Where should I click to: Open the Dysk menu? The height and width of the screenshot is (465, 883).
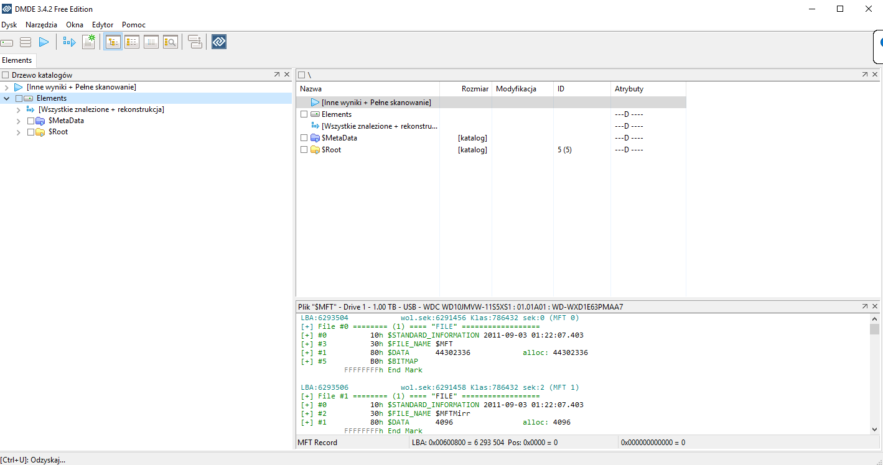tap(9, 25)
